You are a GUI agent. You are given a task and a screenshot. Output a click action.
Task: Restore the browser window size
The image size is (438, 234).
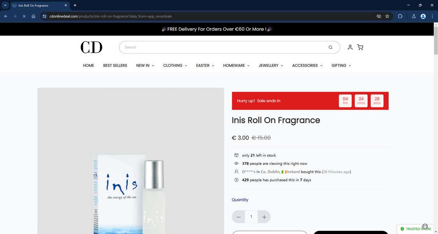[x=420, y=5]
